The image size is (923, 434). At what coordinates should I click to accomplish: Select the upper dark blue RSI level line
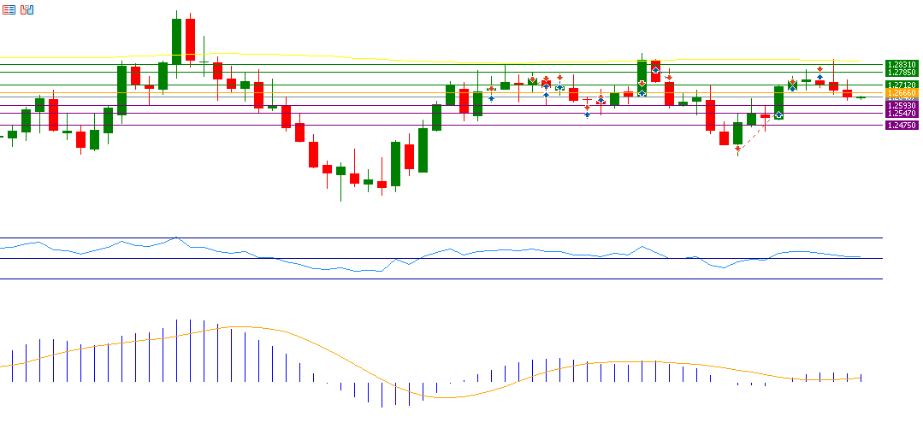(x=513, y=238)
